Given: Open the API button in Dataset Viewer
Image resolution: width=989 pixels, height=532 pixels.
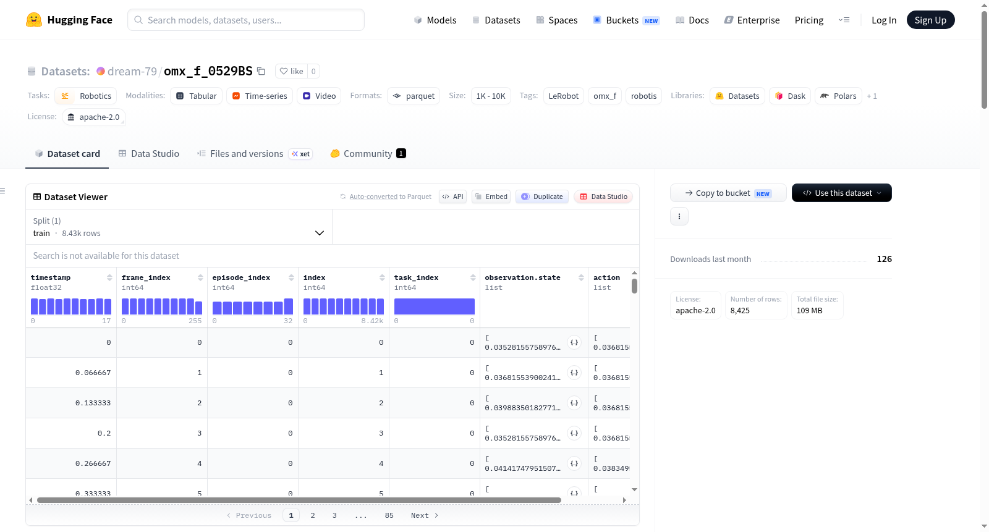Looking at the screenshot, I should [452, 196].
